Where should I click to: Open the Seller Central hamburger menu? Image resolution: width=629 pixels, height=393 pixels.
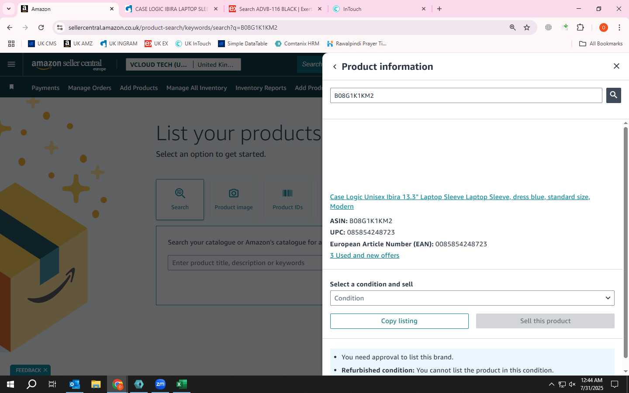coord(11,65)
